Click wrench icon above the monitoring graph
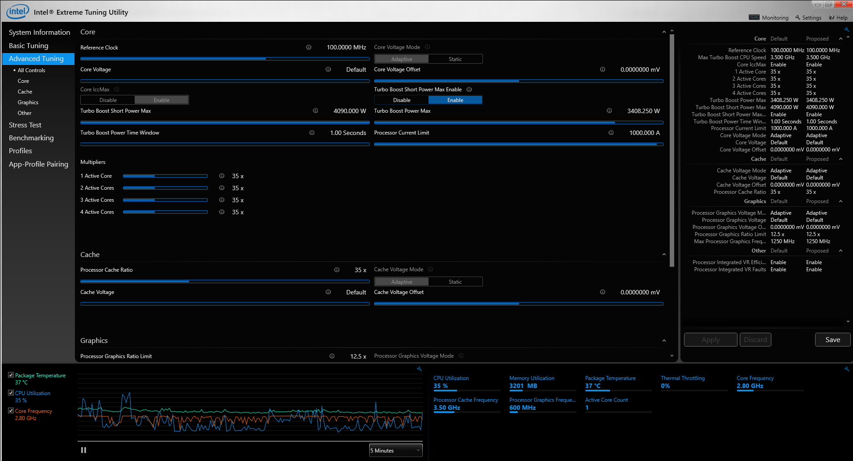 (419, 369)
